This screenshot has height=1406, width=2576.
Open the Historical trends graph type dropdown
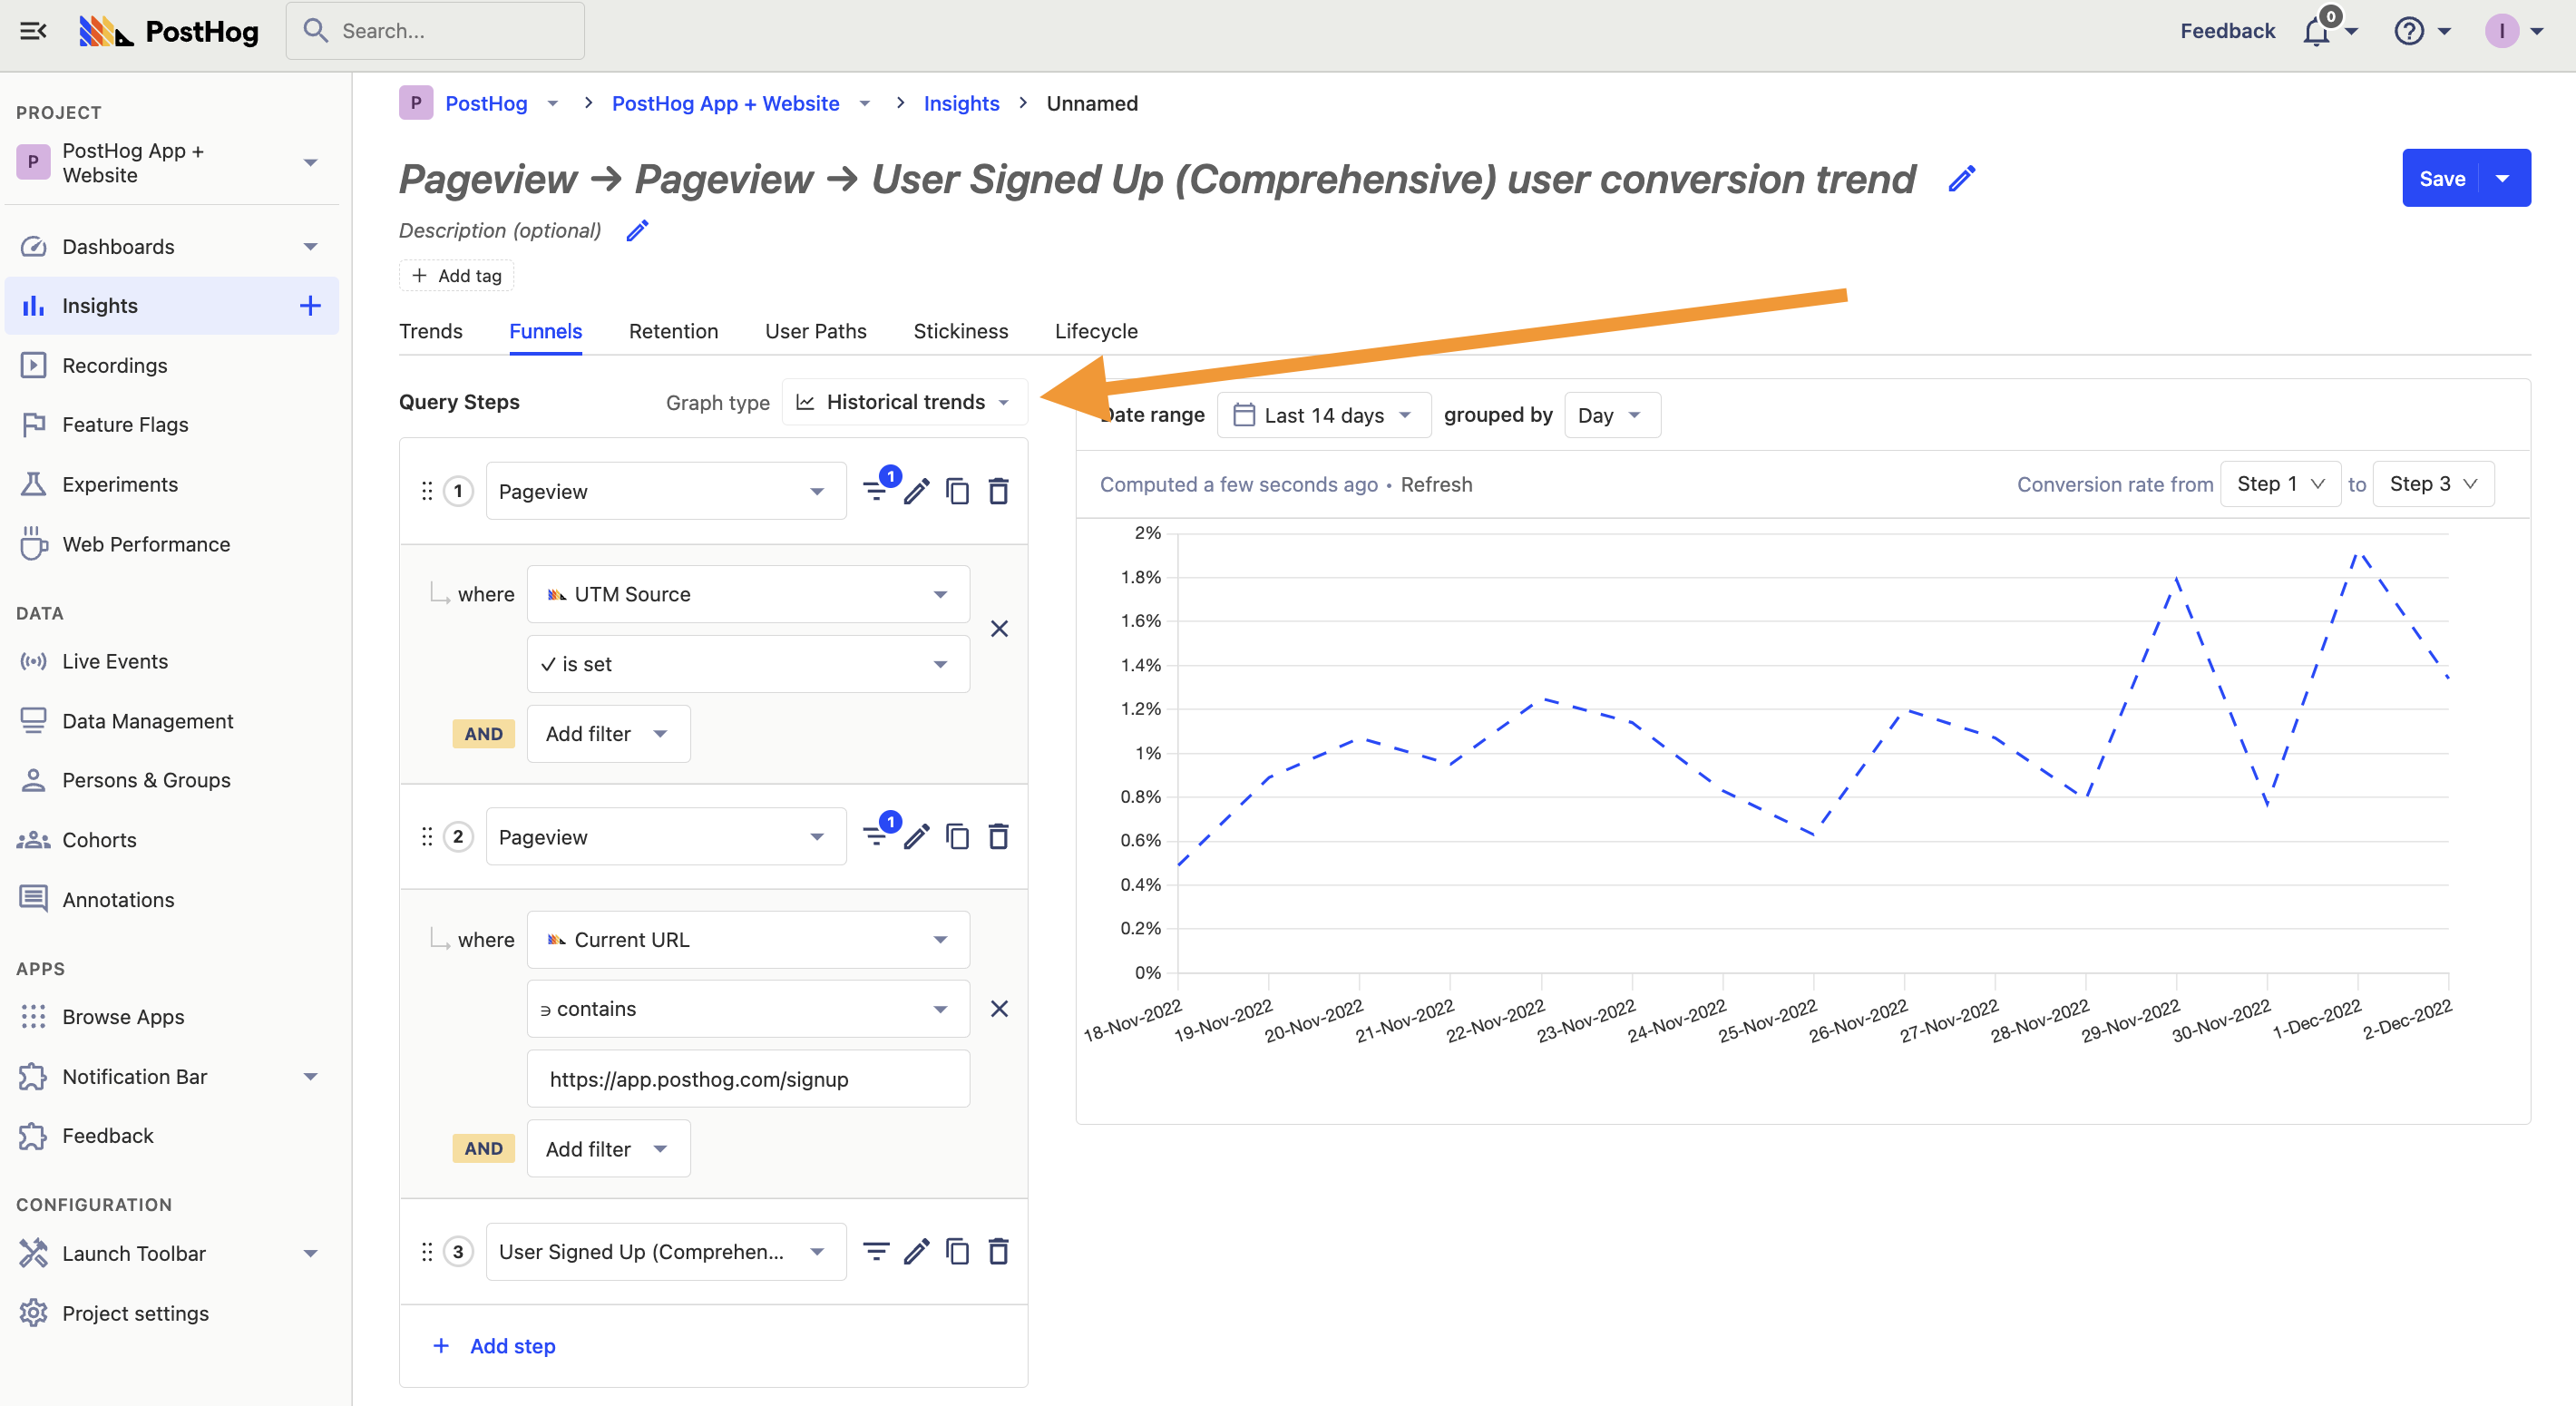[x=903, y=402]
